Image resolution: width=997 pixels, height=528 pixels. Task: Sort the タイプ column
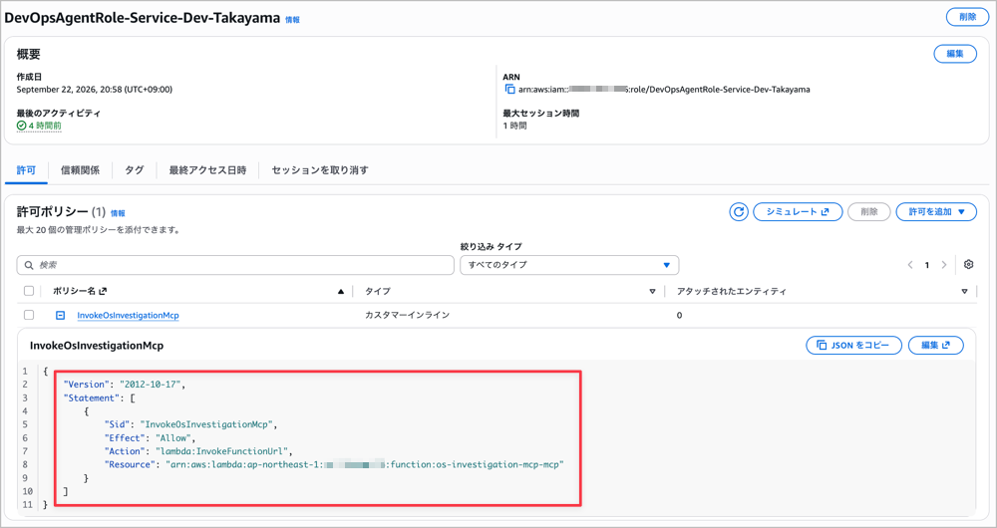(652, 292)
